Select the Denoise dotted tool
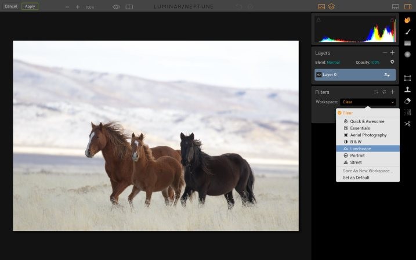This screenshot has height=260, width=416. (x=407, y=112)
